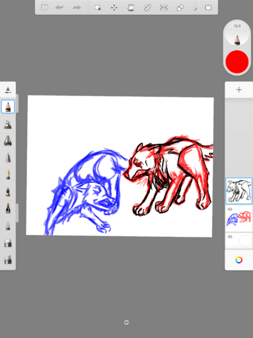This screenshot has height=338, width=253.
Task: Tap the red color puck
Action: 237,61
